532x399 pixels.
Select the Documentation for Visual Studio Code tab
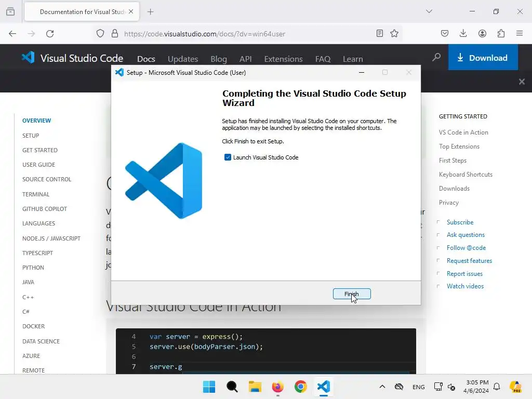[82, 12]
